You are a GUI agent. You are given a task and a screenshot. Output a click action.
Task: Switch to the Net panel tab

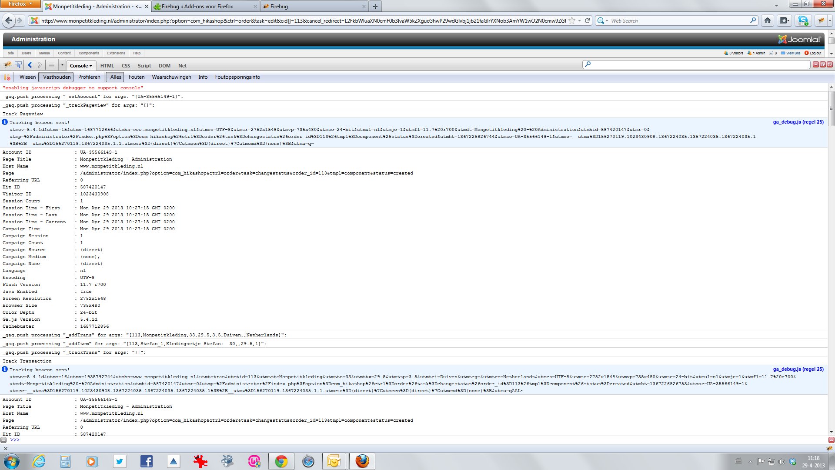(x=182, y=66)
